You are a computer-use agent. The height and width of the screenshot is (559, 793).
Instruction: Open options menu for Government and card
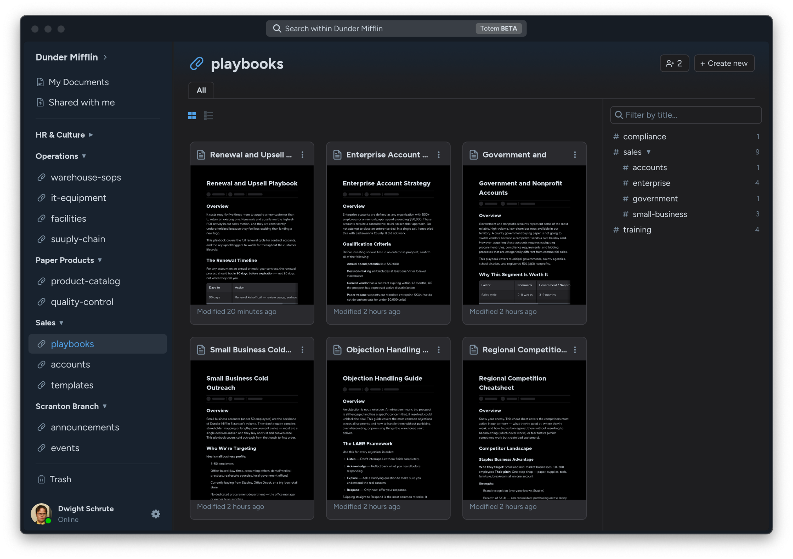(575, 155)
